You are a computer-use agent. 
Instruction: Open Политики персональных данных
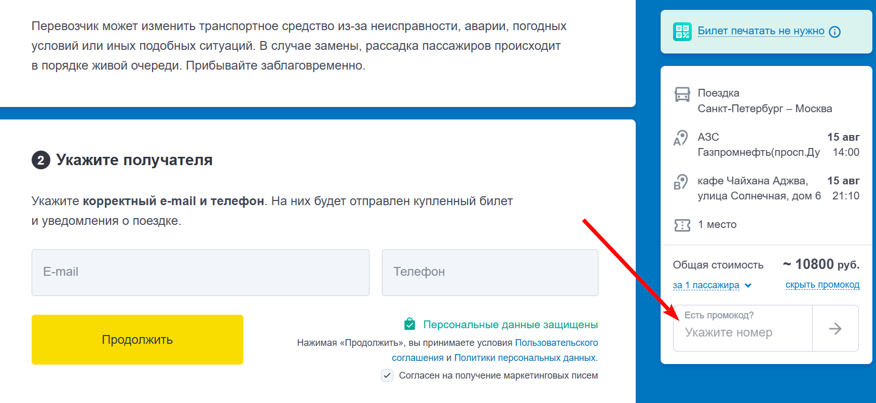525,358
